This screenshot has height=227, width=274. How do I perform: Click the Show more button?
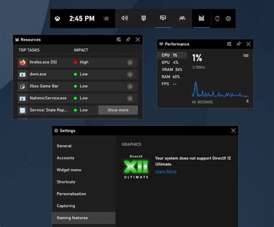coord(118,110)
